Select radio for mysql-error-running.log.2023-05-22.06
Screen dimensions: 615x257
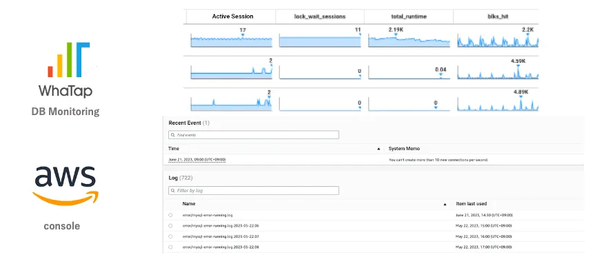(170, 226)
